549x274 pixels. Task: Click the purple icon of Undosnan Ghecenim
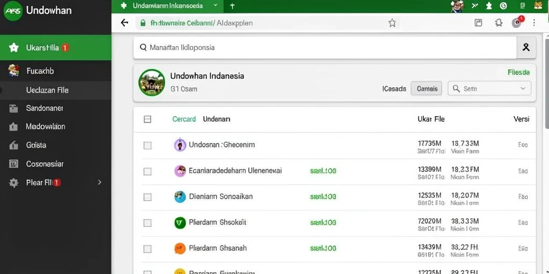180,144
